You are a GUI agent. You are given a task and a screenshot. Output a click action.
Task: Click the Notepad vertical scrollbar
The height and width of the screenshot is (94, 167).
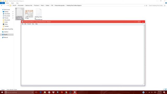(144, 55)
